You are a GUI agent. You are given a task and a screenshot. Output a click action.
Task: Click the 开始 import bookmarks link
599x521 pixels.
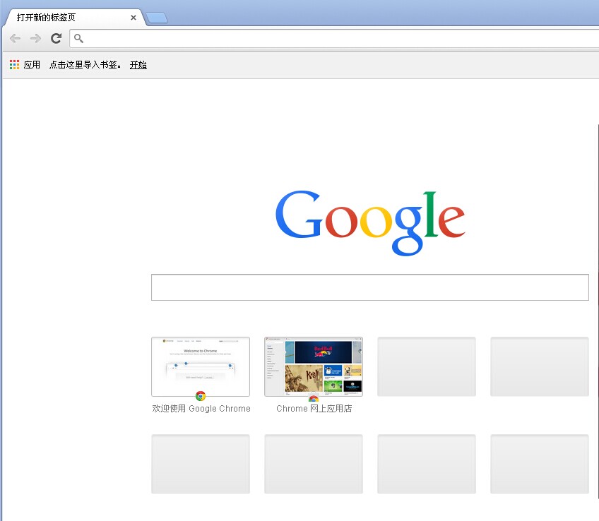(x=138, y=65)
